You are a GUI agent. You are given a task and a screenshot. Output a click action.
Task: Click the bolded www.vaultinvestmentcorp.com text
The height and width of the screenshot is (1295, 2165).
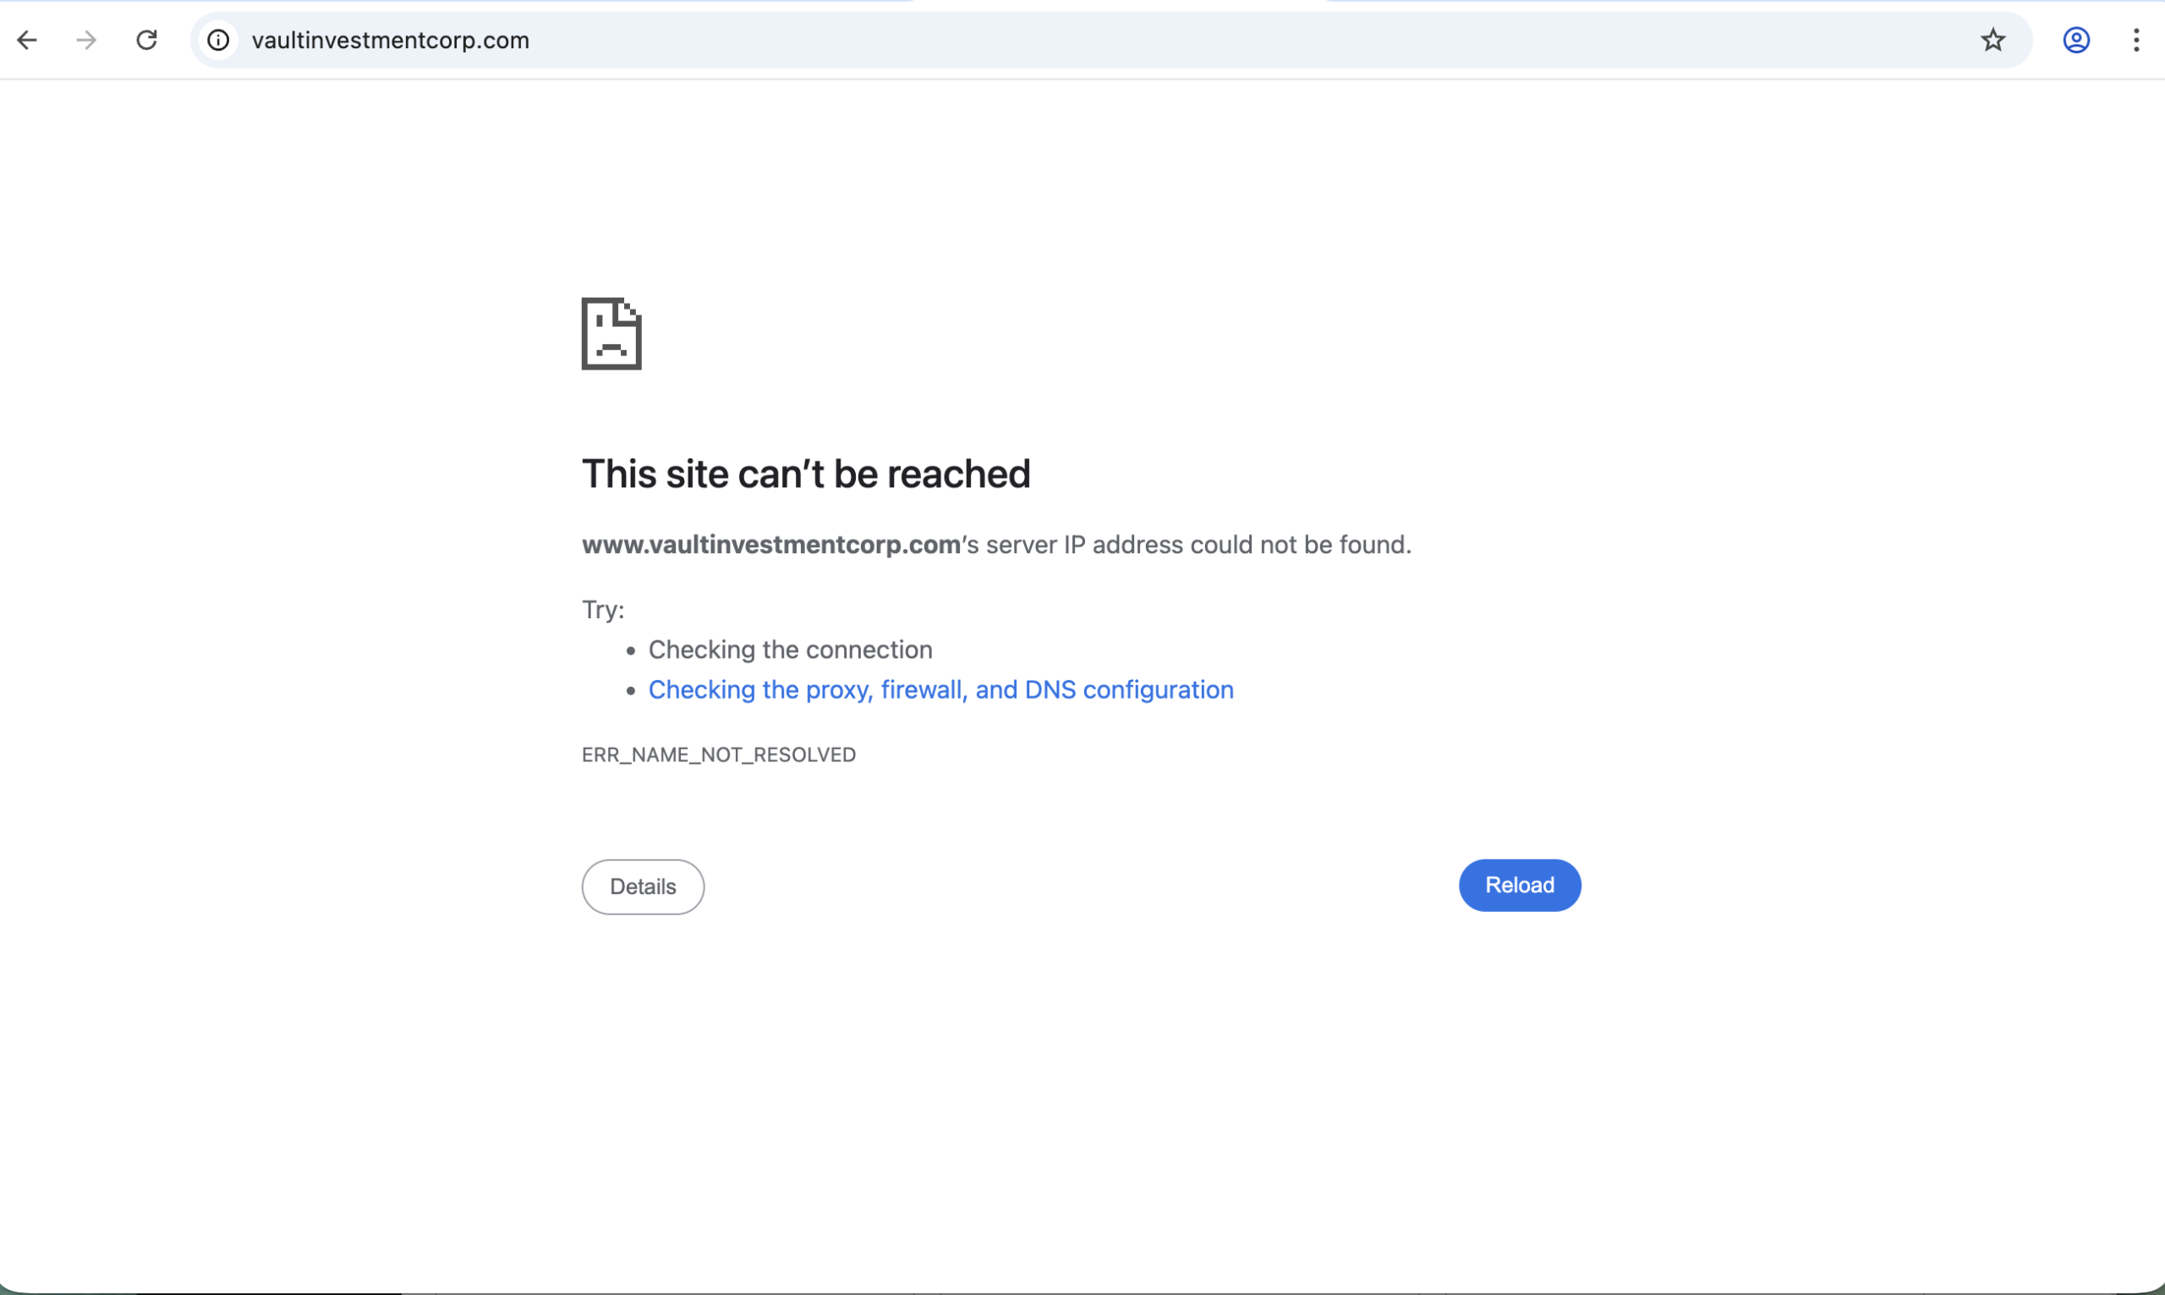[x=771, y=545]
